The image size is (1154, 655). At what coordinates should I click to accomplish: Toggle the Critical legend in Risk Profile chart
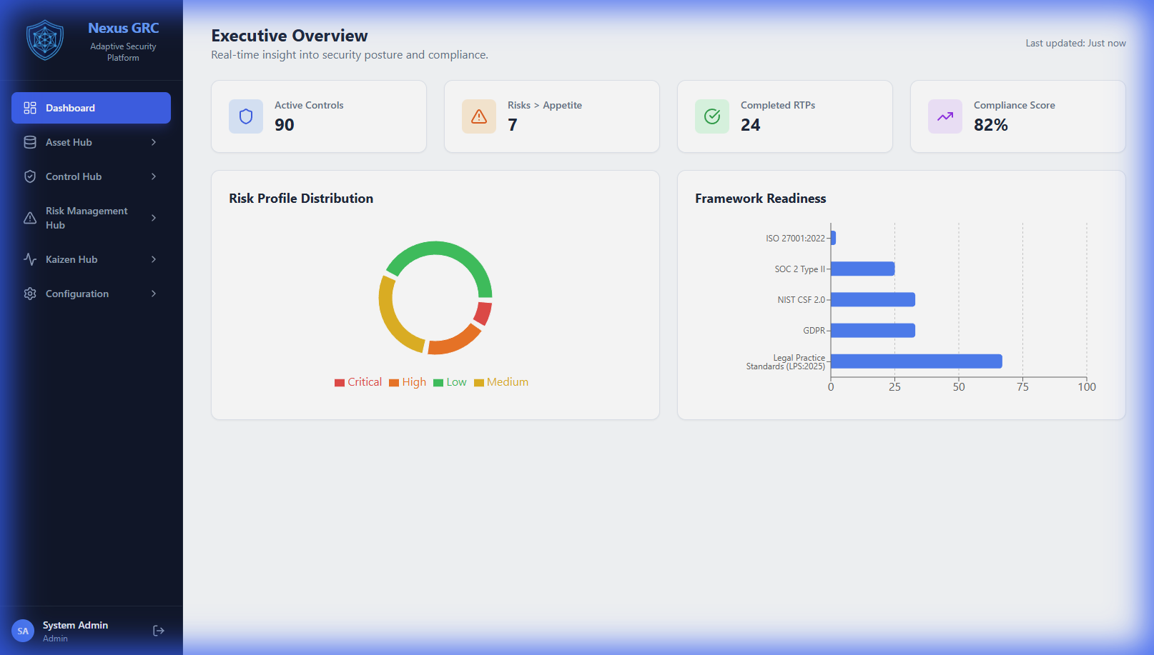[x=357, y=381]
